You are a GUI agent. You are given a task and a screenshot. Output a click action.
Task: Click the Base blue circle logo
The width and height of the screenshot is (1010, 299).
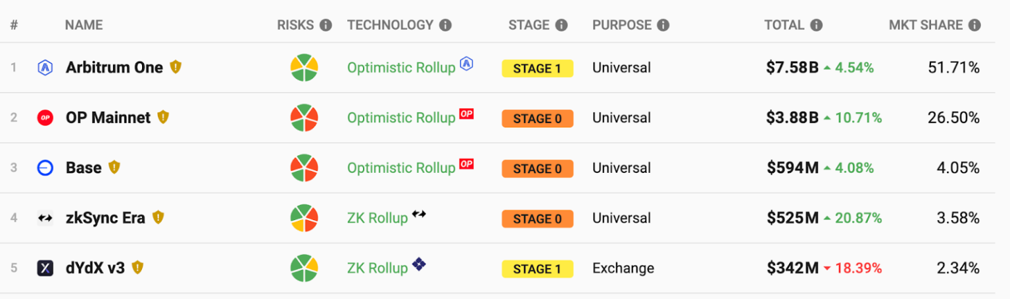coord(45,168)
